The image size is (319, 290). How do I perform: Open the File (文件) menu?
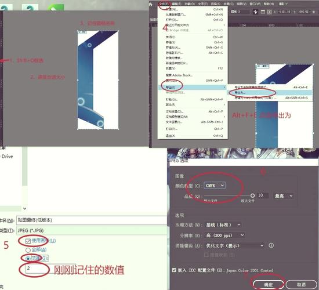click(x=164, y=4)
